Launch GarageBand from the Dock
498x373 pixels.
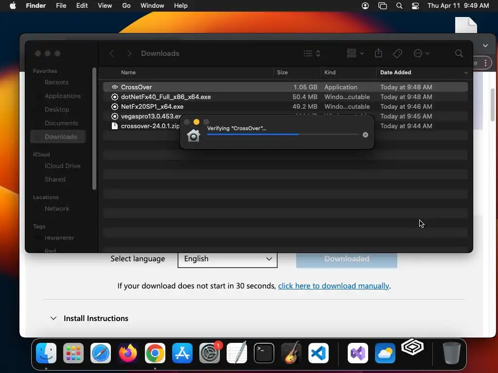(x=291, y=353)
